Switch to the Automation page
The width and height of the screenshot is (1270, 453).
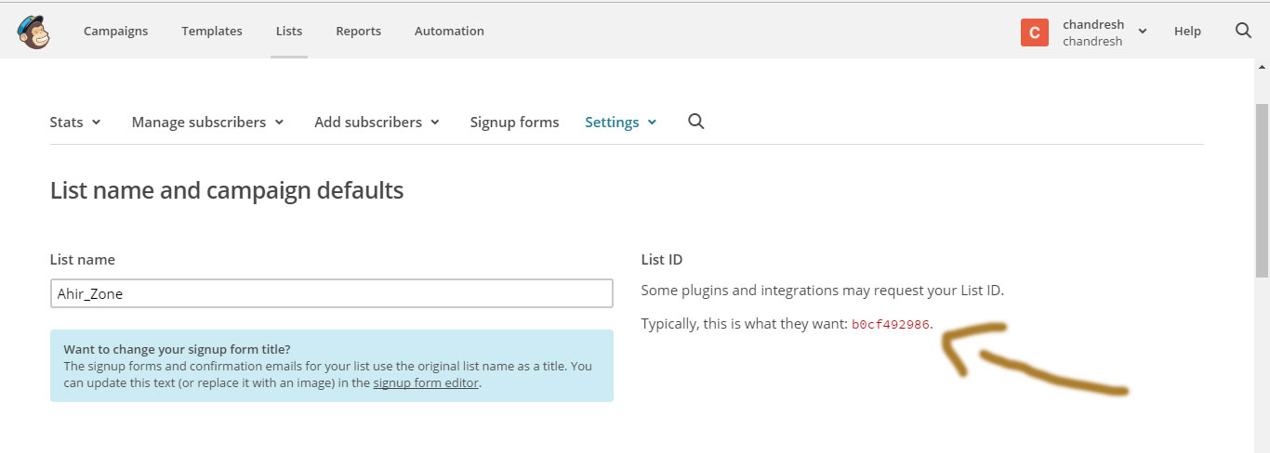coord(449,31)
